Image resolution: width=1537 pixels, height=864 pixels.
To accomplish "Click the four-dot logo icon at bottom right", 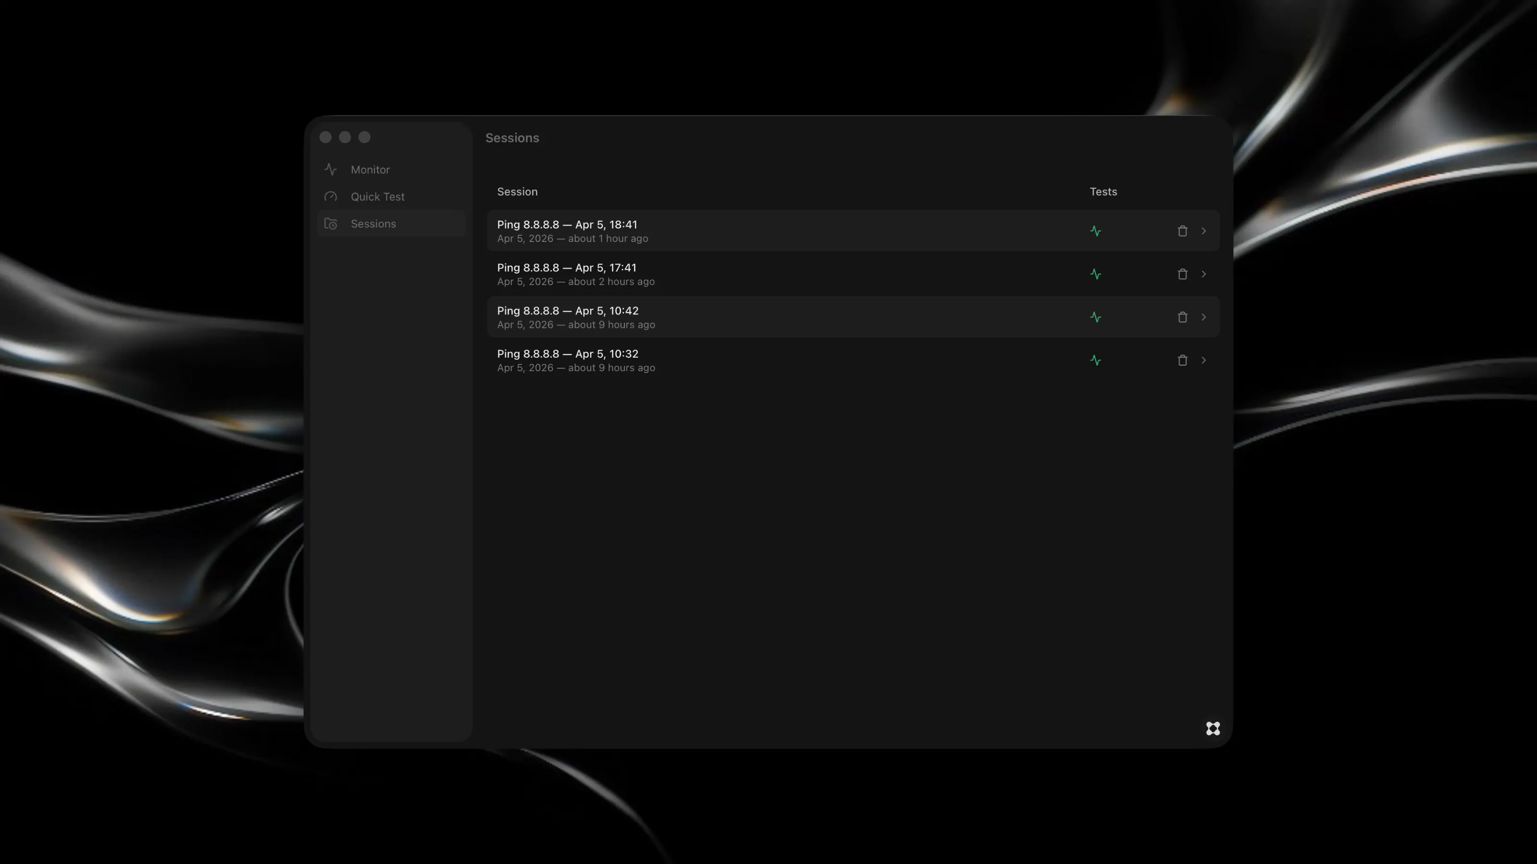I will point(1212,729).
